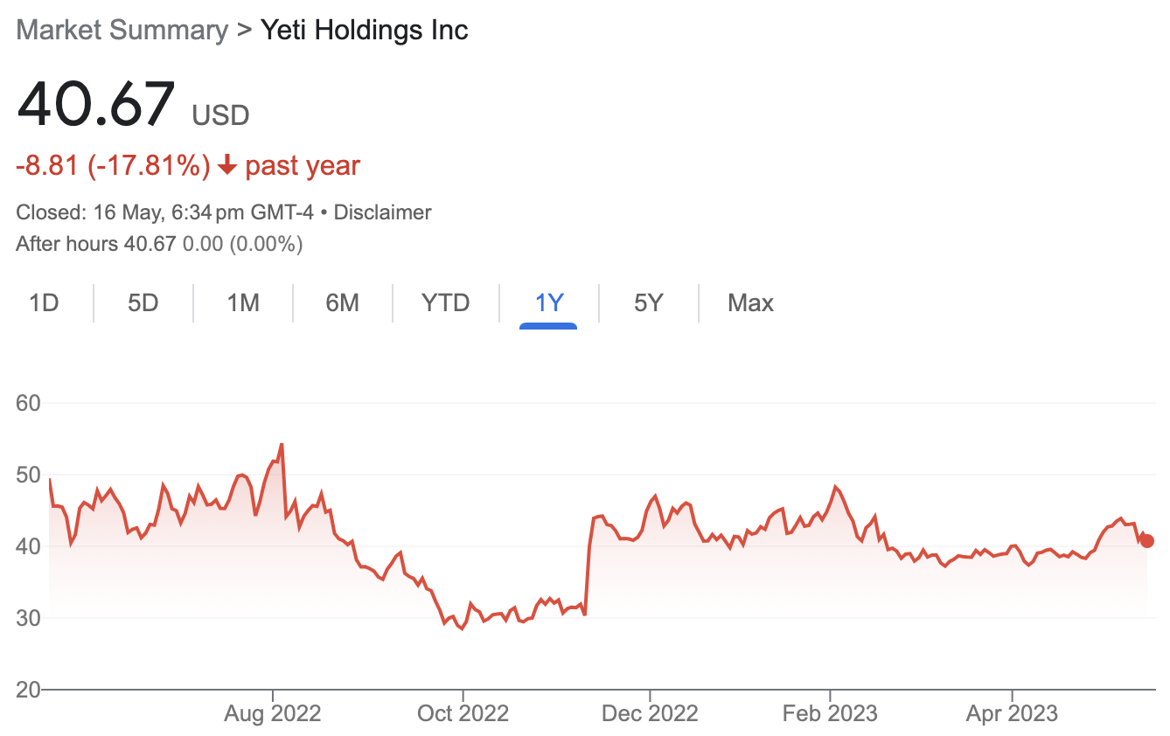This screenshot has width=1170, height=736.
Task: Open the Market Summary breadcrumb link
Action: pos(122,31)
